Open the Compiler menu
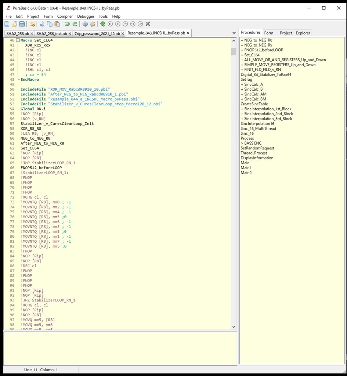This screenshot has width=347, height=376. pyautogui.click(x=65, y=16)
